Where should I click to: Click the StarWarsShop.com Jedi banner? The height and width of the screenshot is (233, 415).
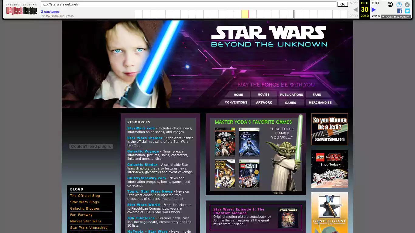[329, 129]
